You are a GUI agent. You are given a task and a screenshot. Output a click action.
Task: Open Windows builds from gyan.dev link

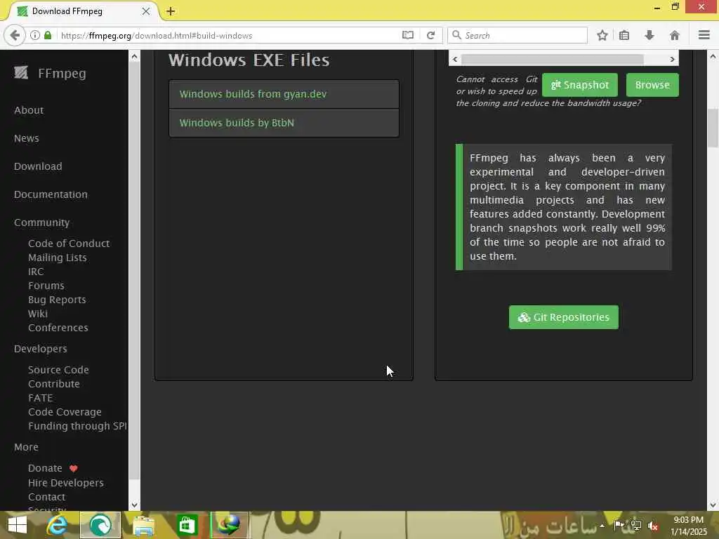(x=253, y=94)
